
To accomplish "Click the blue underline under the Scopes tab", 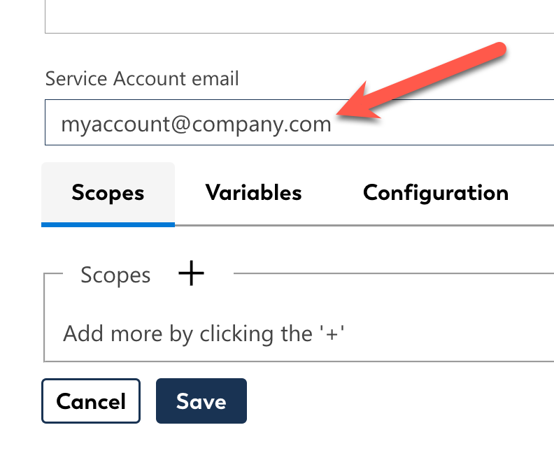I will (108, 224).
